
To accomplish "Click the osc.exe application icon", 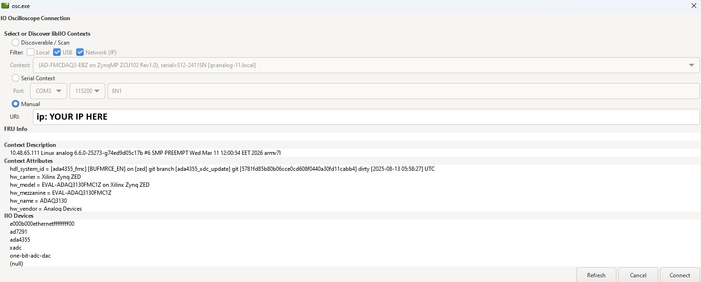I will point(6,6).
